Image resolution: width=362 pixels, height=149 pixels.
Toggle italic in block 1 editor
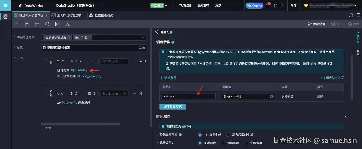[x=76, y=61]
